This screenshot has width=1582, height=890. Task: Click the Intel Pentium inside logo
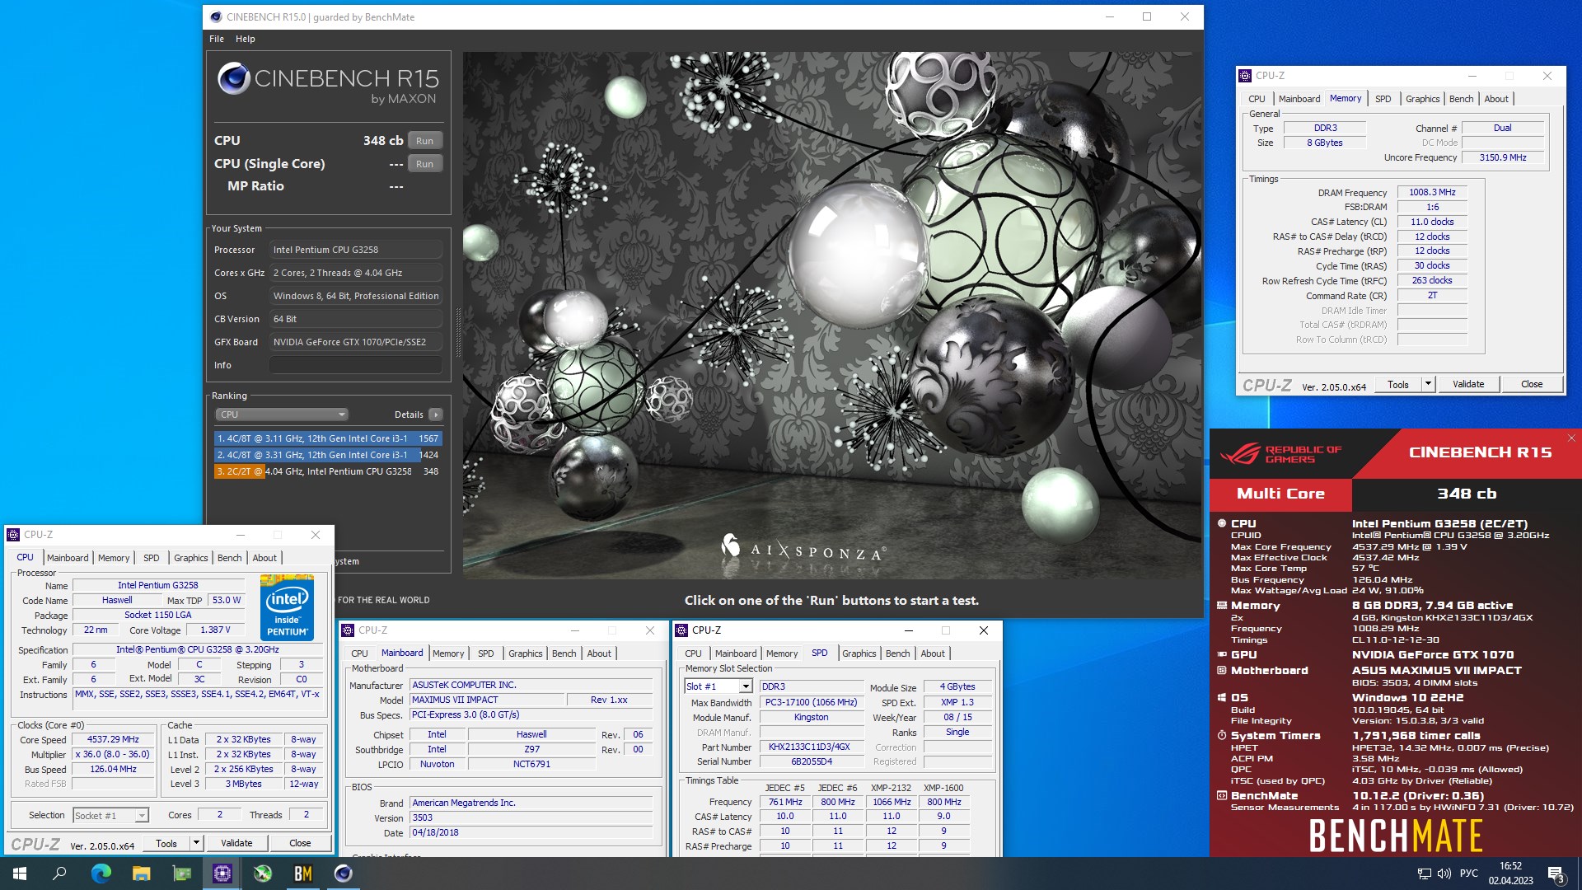[287, 607]
